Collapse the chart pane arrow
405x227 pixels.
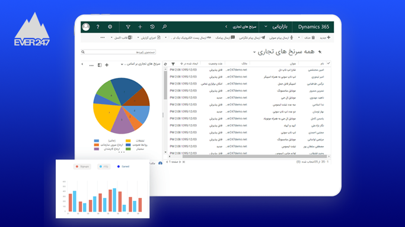[x=82, y=64]
